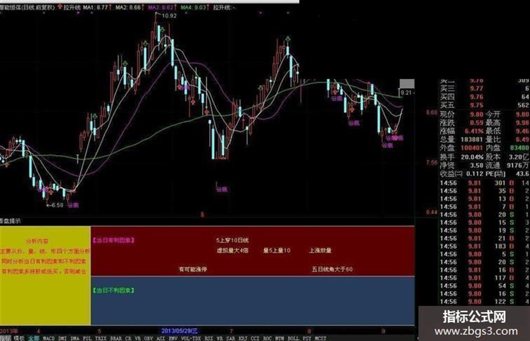
Task: Click the 五日线角大于60 signal text
Action: pos(332,269)
